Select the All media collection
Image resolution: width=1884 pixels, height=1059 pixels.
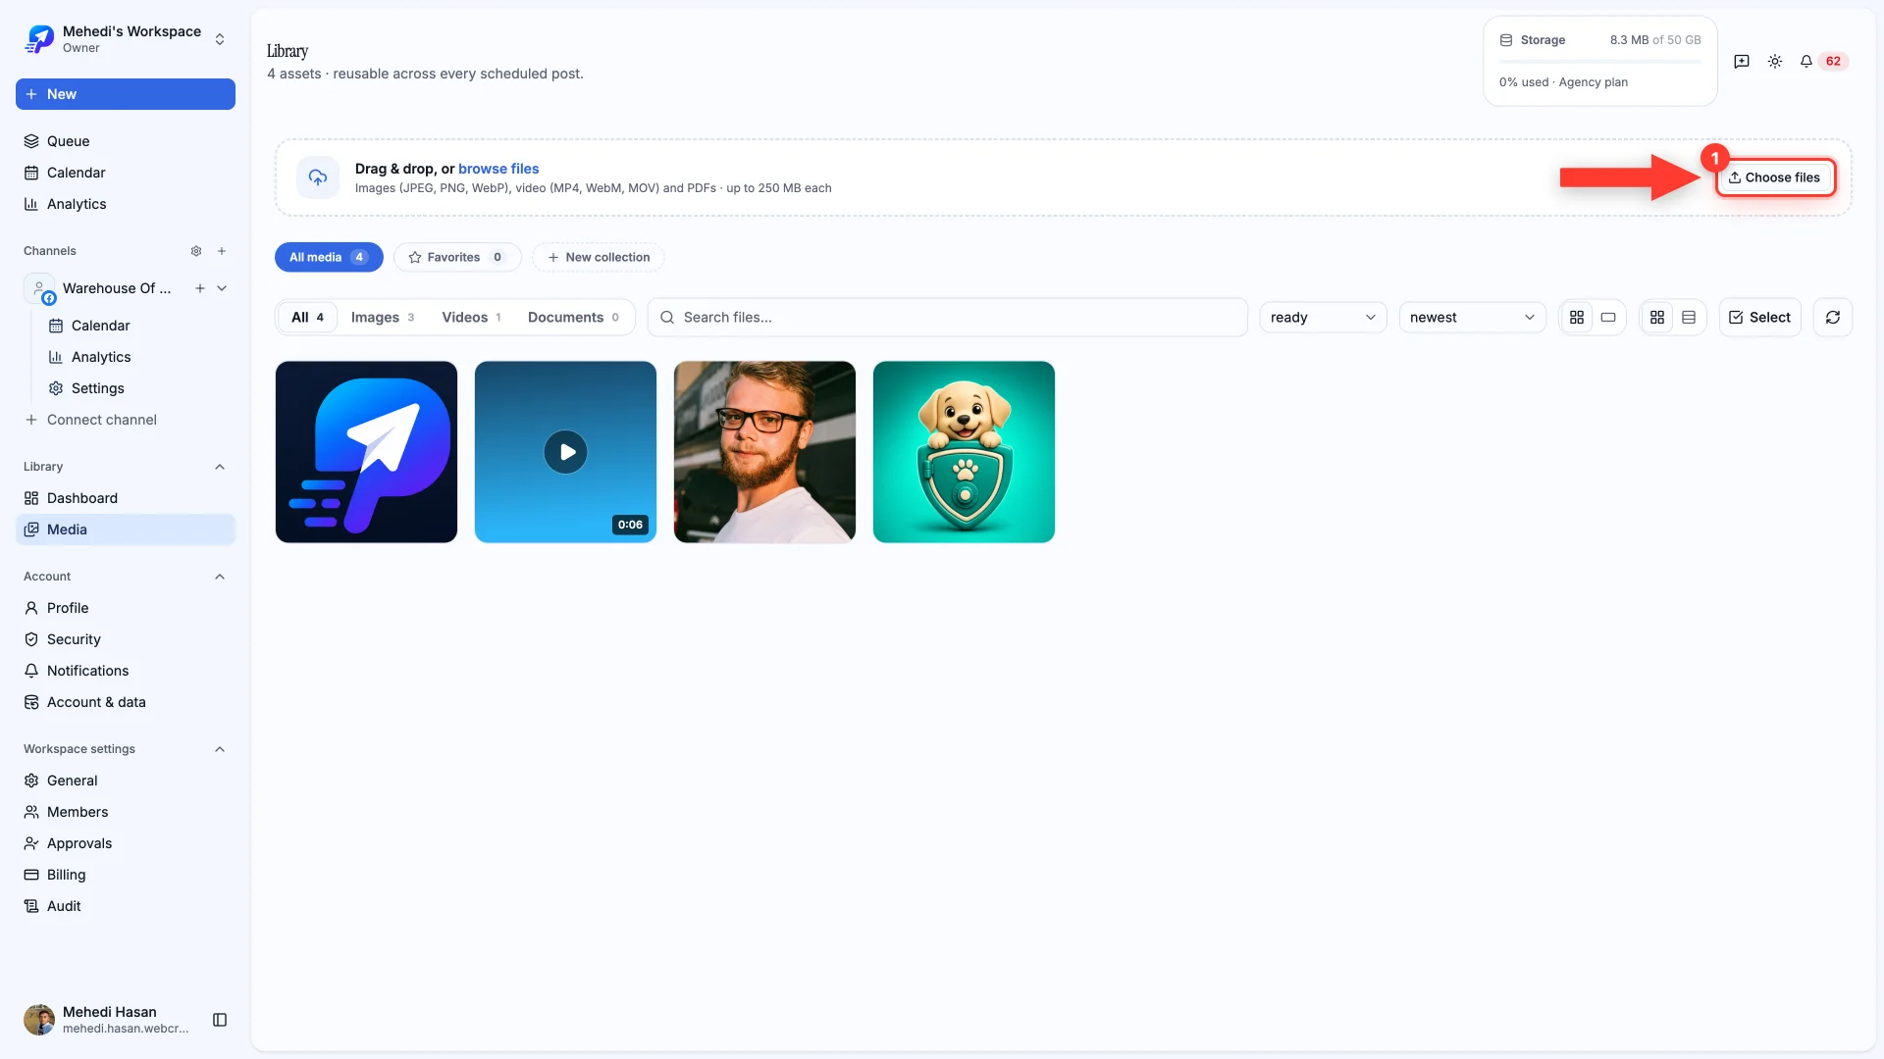click(x=329, y=258)
